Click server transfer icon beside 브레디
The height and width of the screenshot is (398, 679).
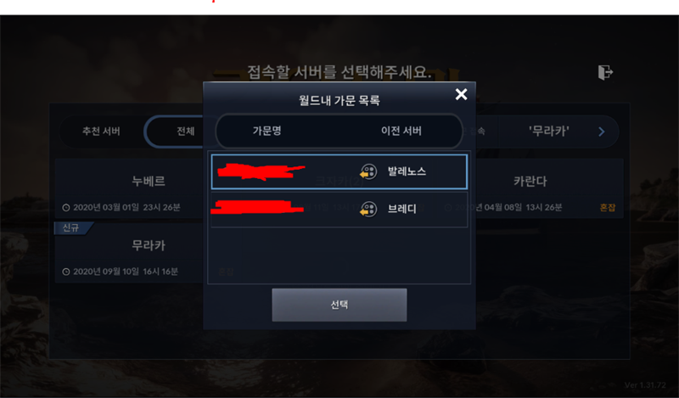pyautogui.click(x=368, y=209)
